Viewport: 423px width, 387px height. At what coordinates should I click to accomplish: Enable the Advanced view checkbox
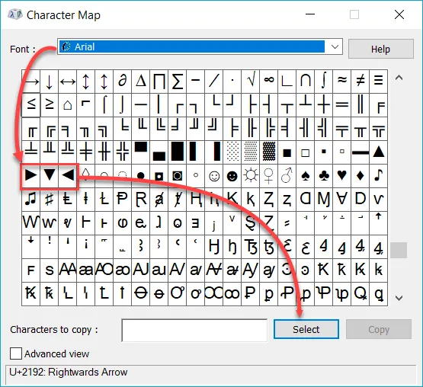click(16, 353)
